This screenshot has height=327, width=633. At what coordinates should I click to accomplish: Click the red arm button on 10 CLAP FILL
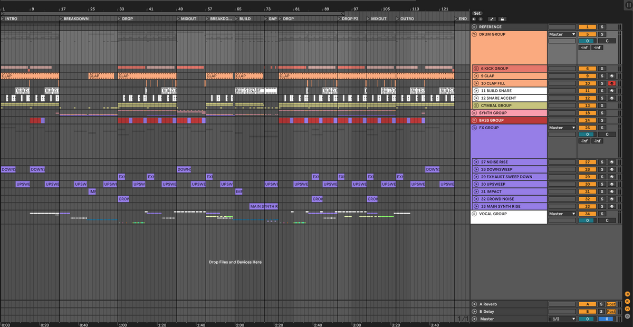(x=611, y=83)
